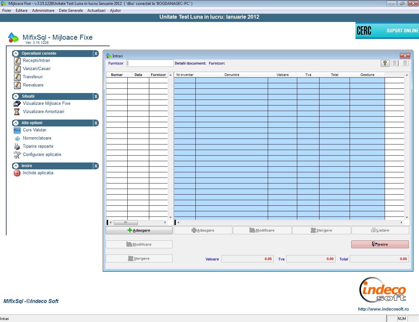Click the Furnizor input field
The width and height of the screenshot is (419, 322).
point(150,63)
